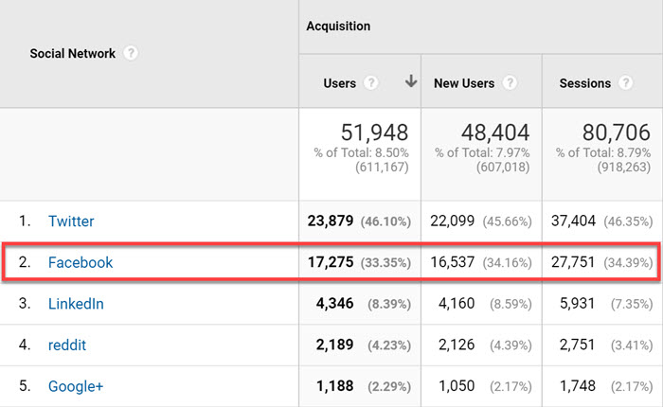Click Facebook's 17,275 users cell
Screen dimensions: 663x407
coord(332,263)
